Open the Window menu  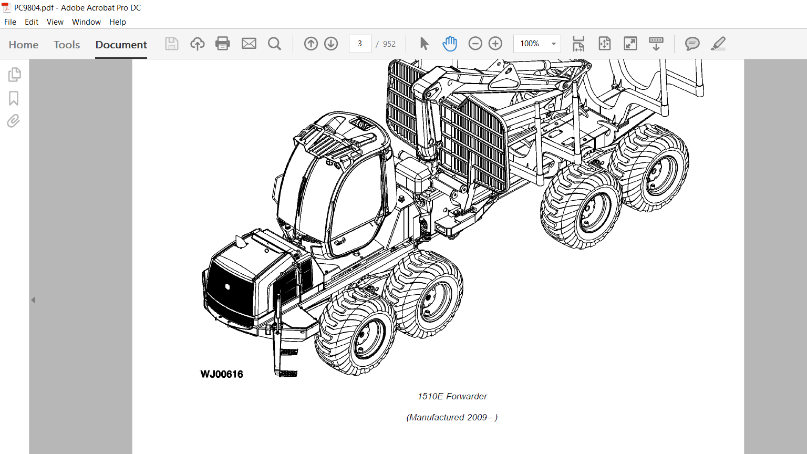tap(86, 22)
